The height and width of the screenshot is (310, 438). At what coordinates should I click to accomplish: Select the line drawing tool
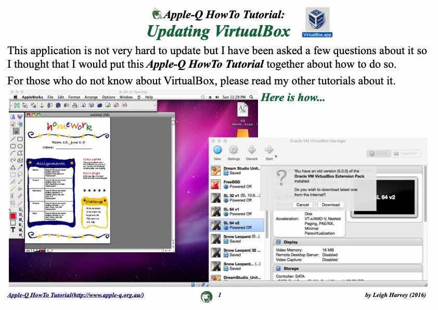(x=13, y=139)
